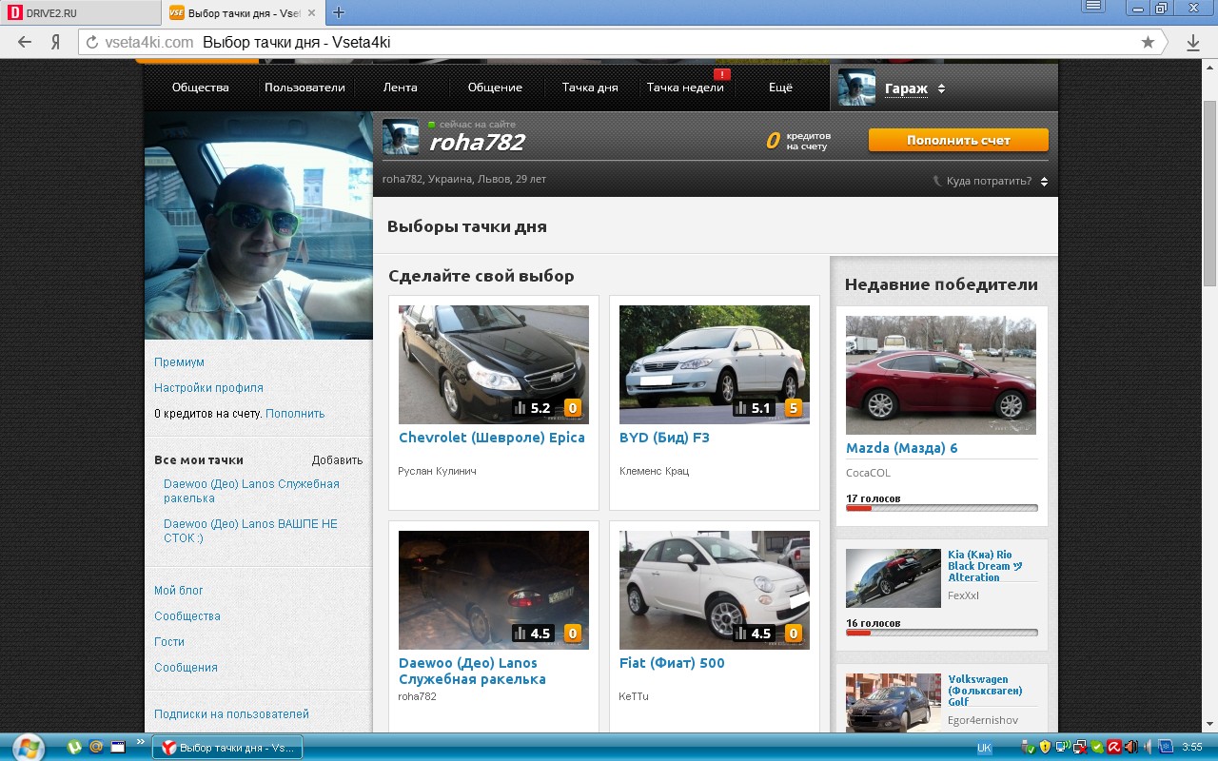The width and height of the screenshot is (1218, 761).
Task: Open the mail agent quick launch icon
Action: point(96,747)
